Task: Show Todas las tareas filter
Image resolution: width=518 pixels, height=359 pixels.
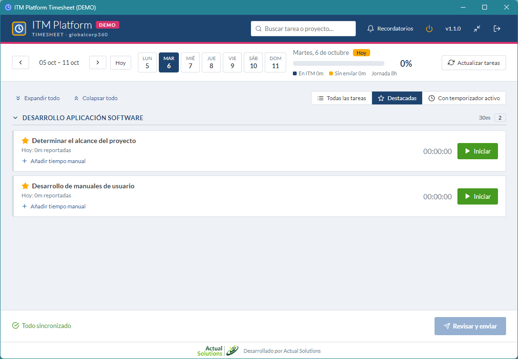Action: [x=342, y=98]
